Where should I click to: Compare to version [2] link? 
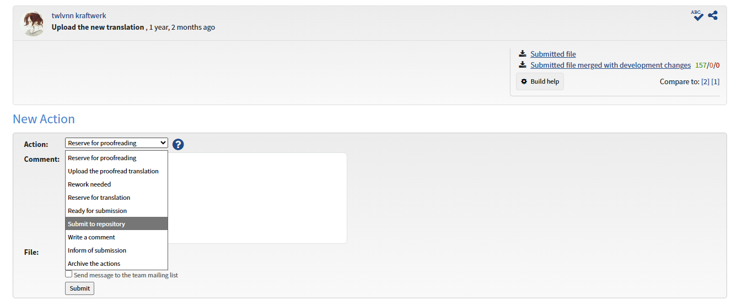point(705,81)
